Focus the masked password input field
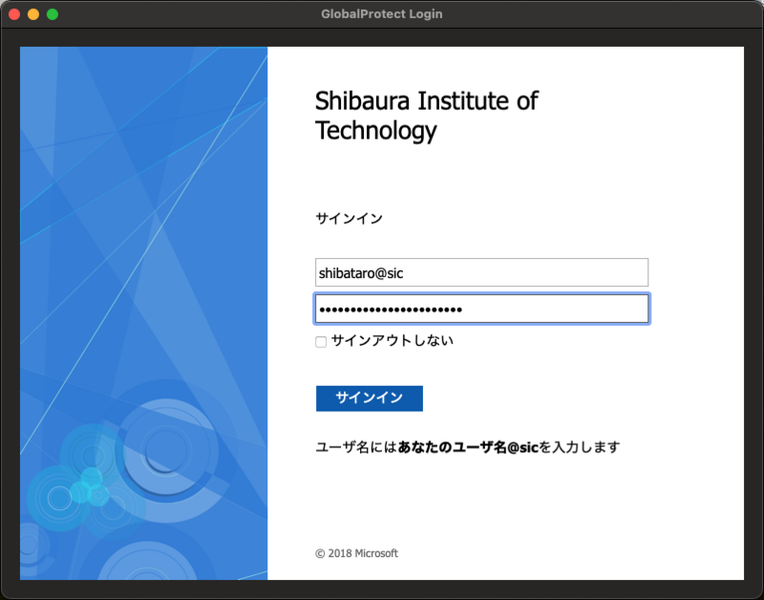Image resolution: width=764 pixels, height=600 pixels. [x=481, y=309]
